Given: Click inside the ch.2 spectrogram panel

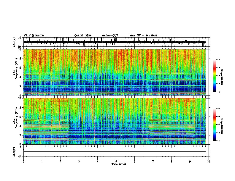Looking at the screenshot, I should point(115,121).
